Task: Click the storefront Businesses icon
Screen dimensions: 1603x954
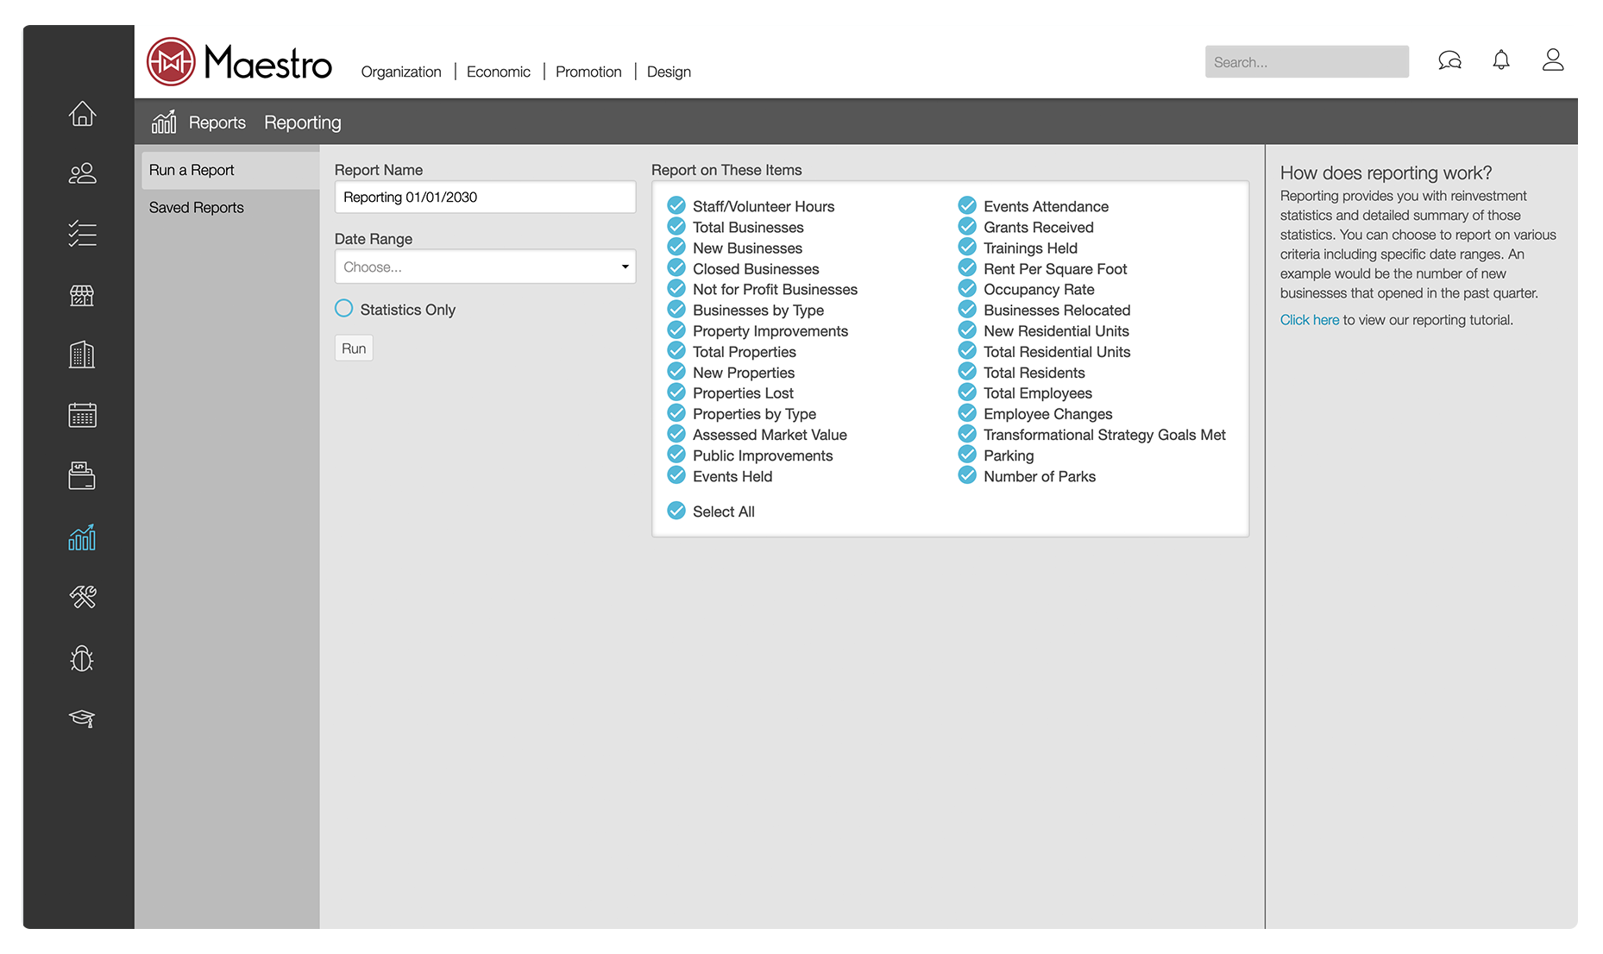Action: [x=82, y=294]
